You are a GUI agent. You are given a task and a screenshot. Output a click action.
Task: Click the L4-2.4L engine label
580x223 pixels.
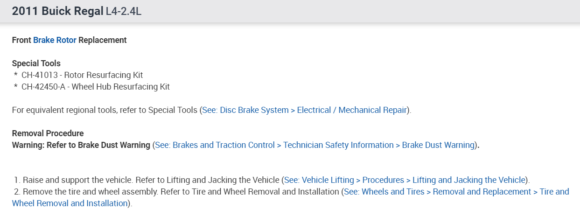pos(124,11)
